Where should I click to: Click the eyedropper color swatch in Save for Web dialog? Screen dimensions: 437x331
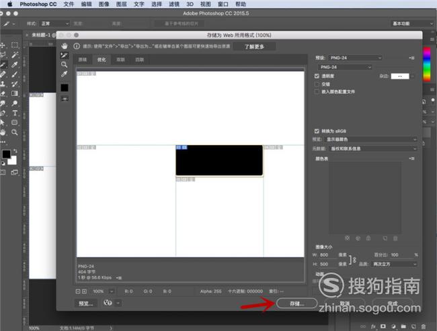pos(65,88)
